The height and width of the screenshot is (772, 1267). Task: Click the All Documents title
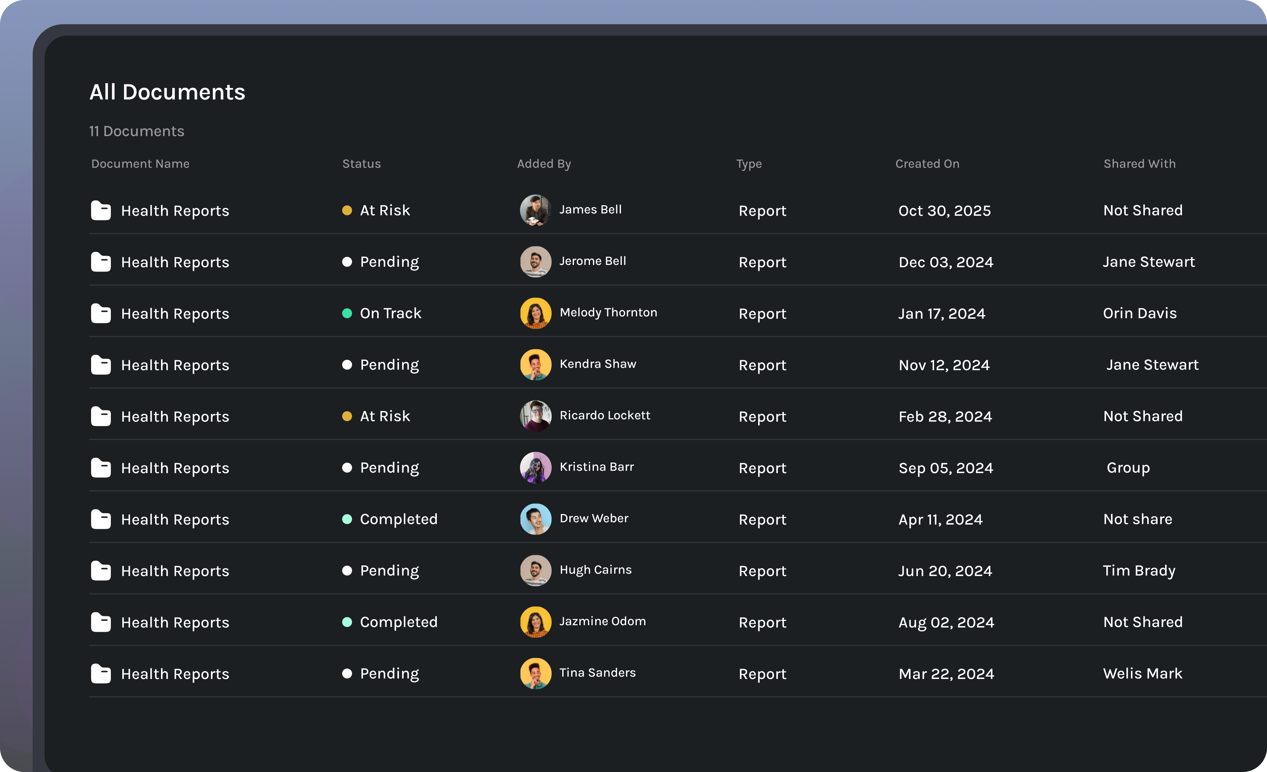[168, 91]
